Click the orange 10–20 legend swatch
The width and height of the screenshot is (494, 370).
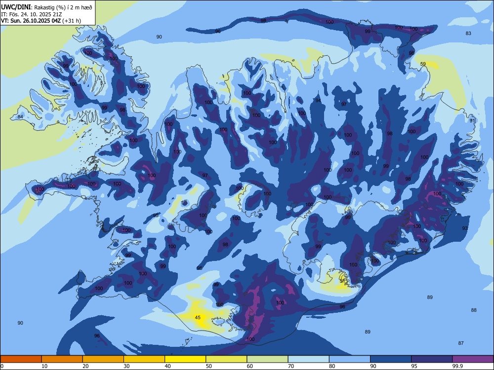(62, 359)
